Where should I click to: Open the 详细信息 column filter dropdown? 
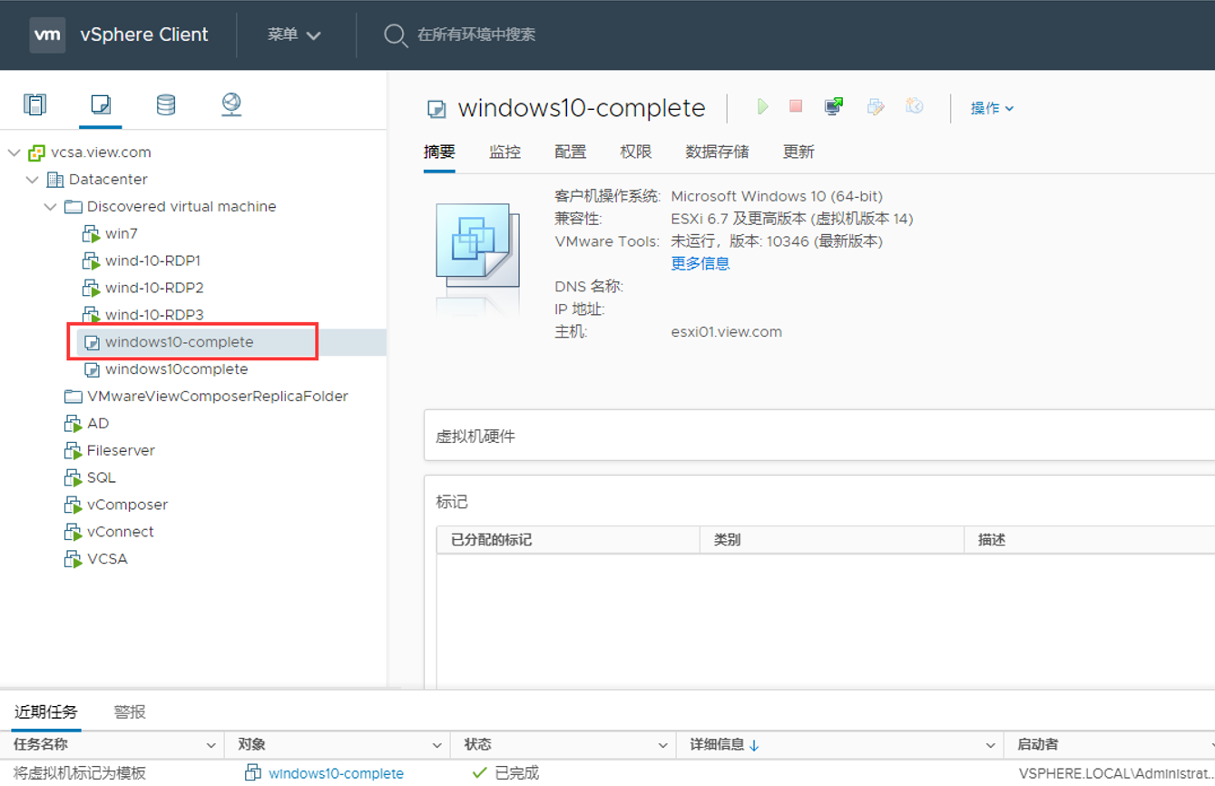pyautogui.click(x=990, y=745)
